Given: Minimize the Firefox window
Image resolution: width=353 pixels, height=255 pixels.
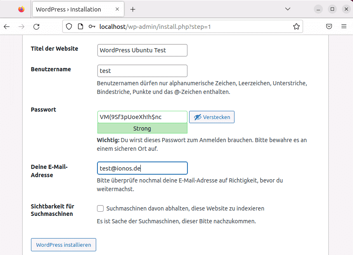Looking at the screenshot, I should click(x=318, y=9).
